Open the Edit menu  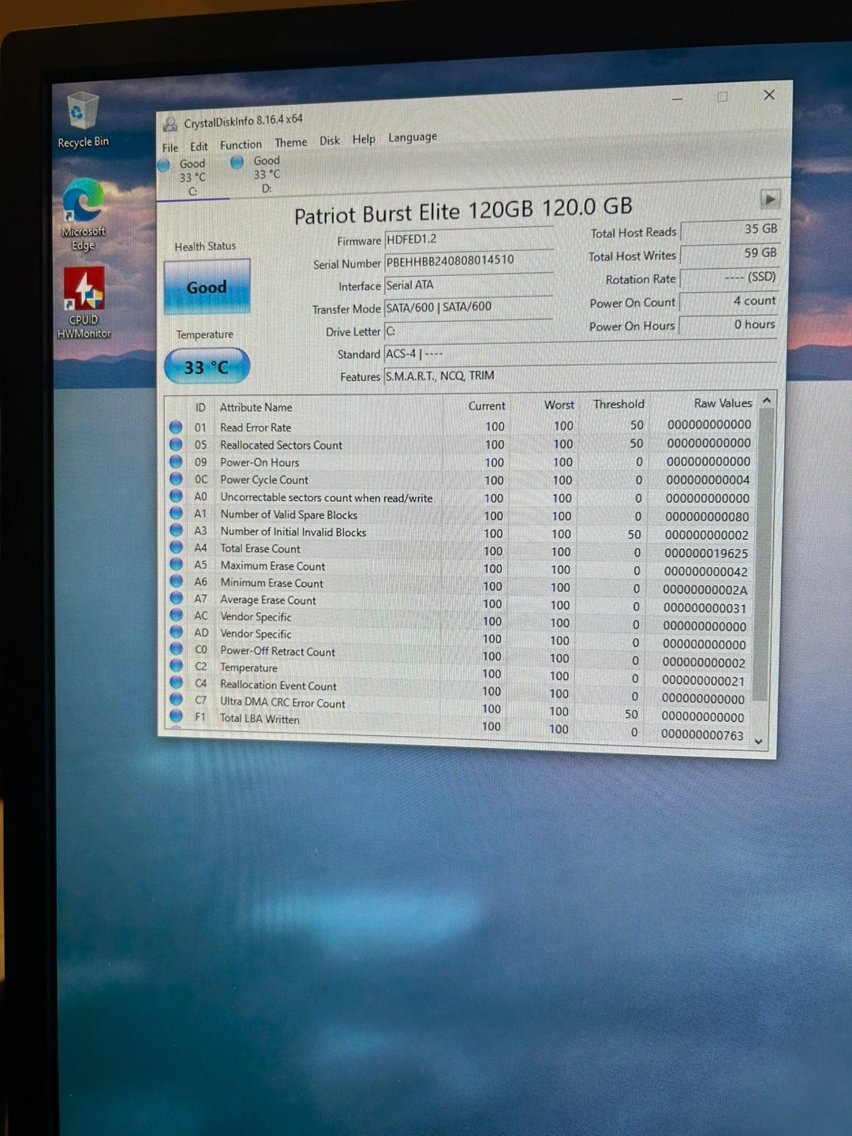point(199,147)
